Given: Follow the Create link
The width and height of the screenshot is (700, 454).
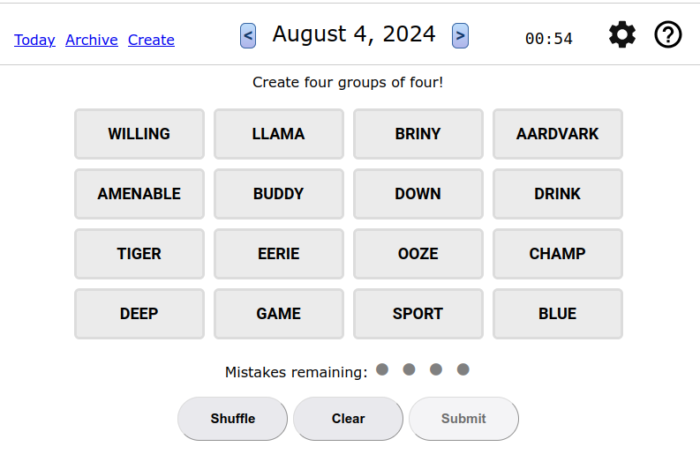Looking at the screenshot, I should (151, 40).
